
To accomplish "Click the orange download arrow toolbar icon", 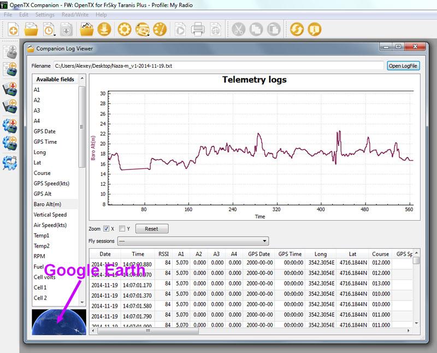I will [x=104, y=30].
